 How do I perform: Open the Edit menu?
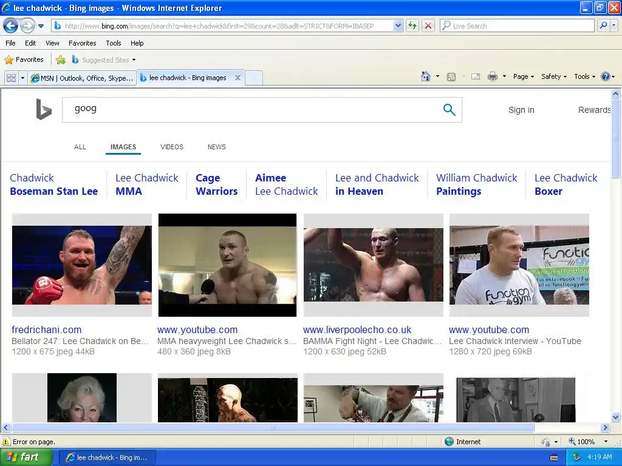(30, 43)
